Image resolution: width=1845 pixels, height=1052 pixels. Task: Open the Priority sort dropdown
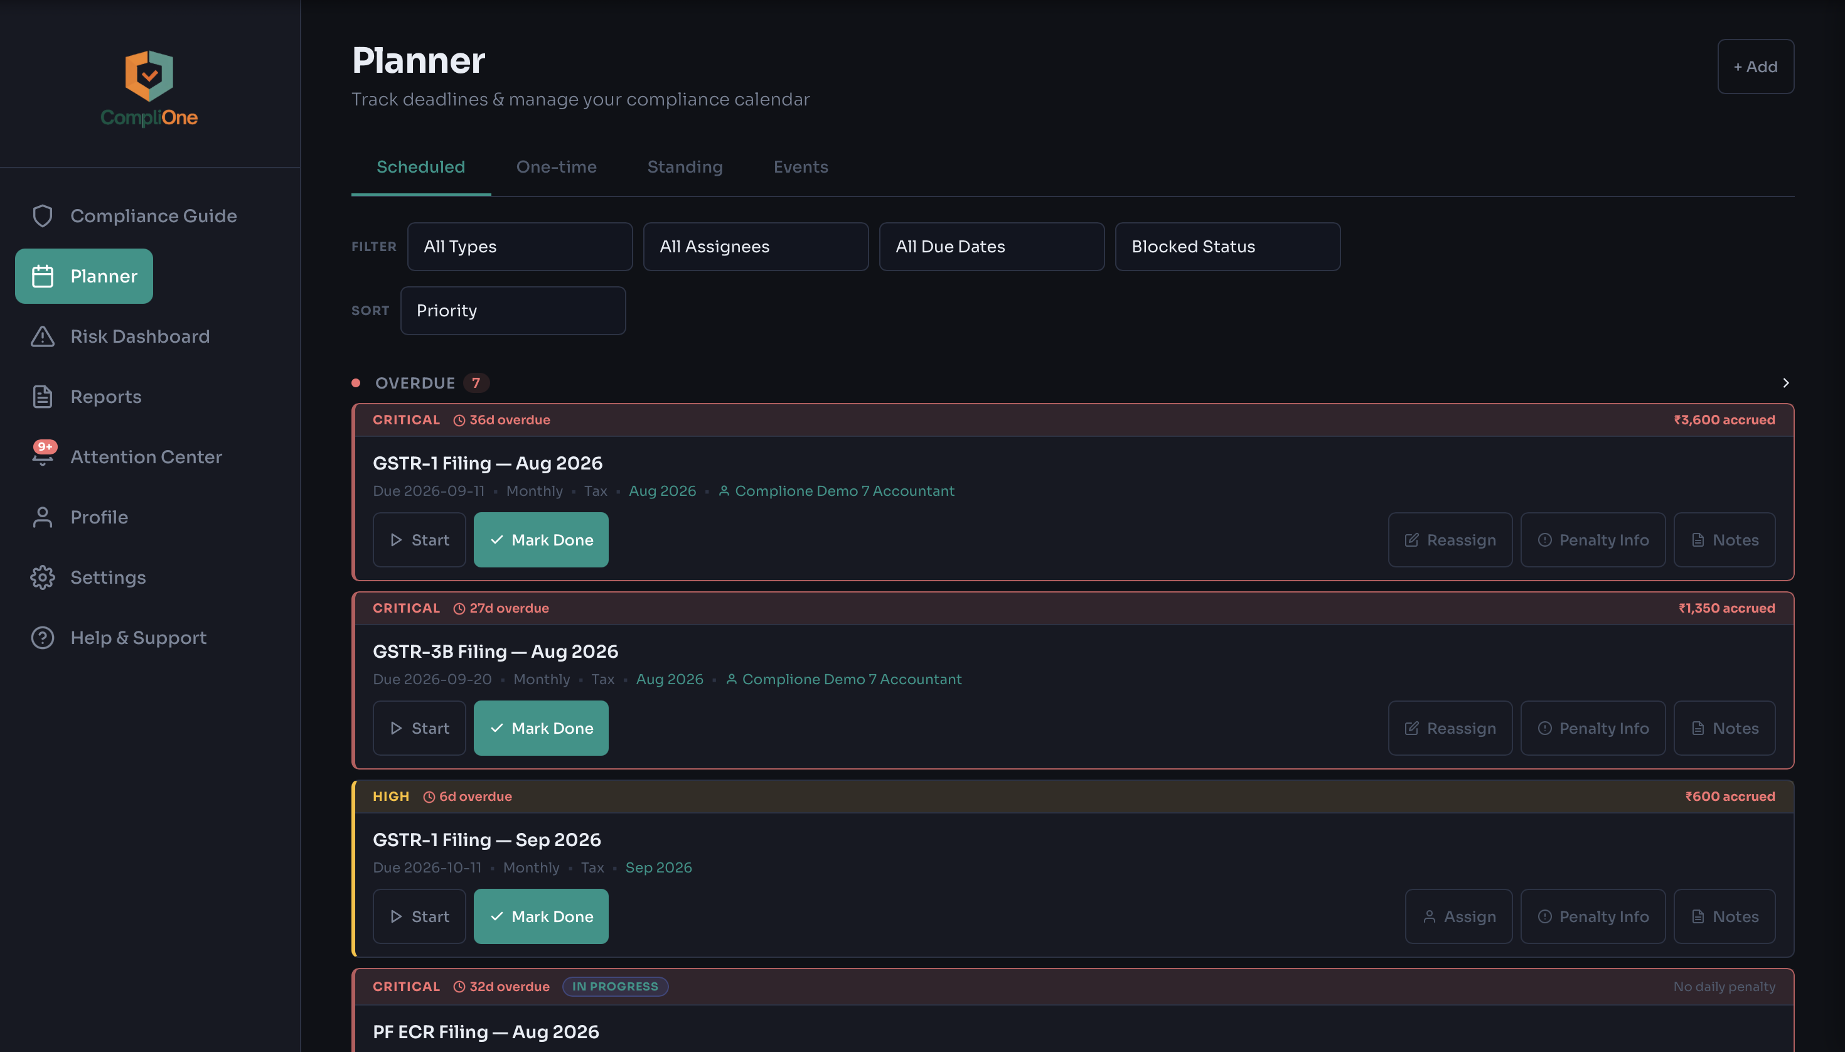point(513,311)
